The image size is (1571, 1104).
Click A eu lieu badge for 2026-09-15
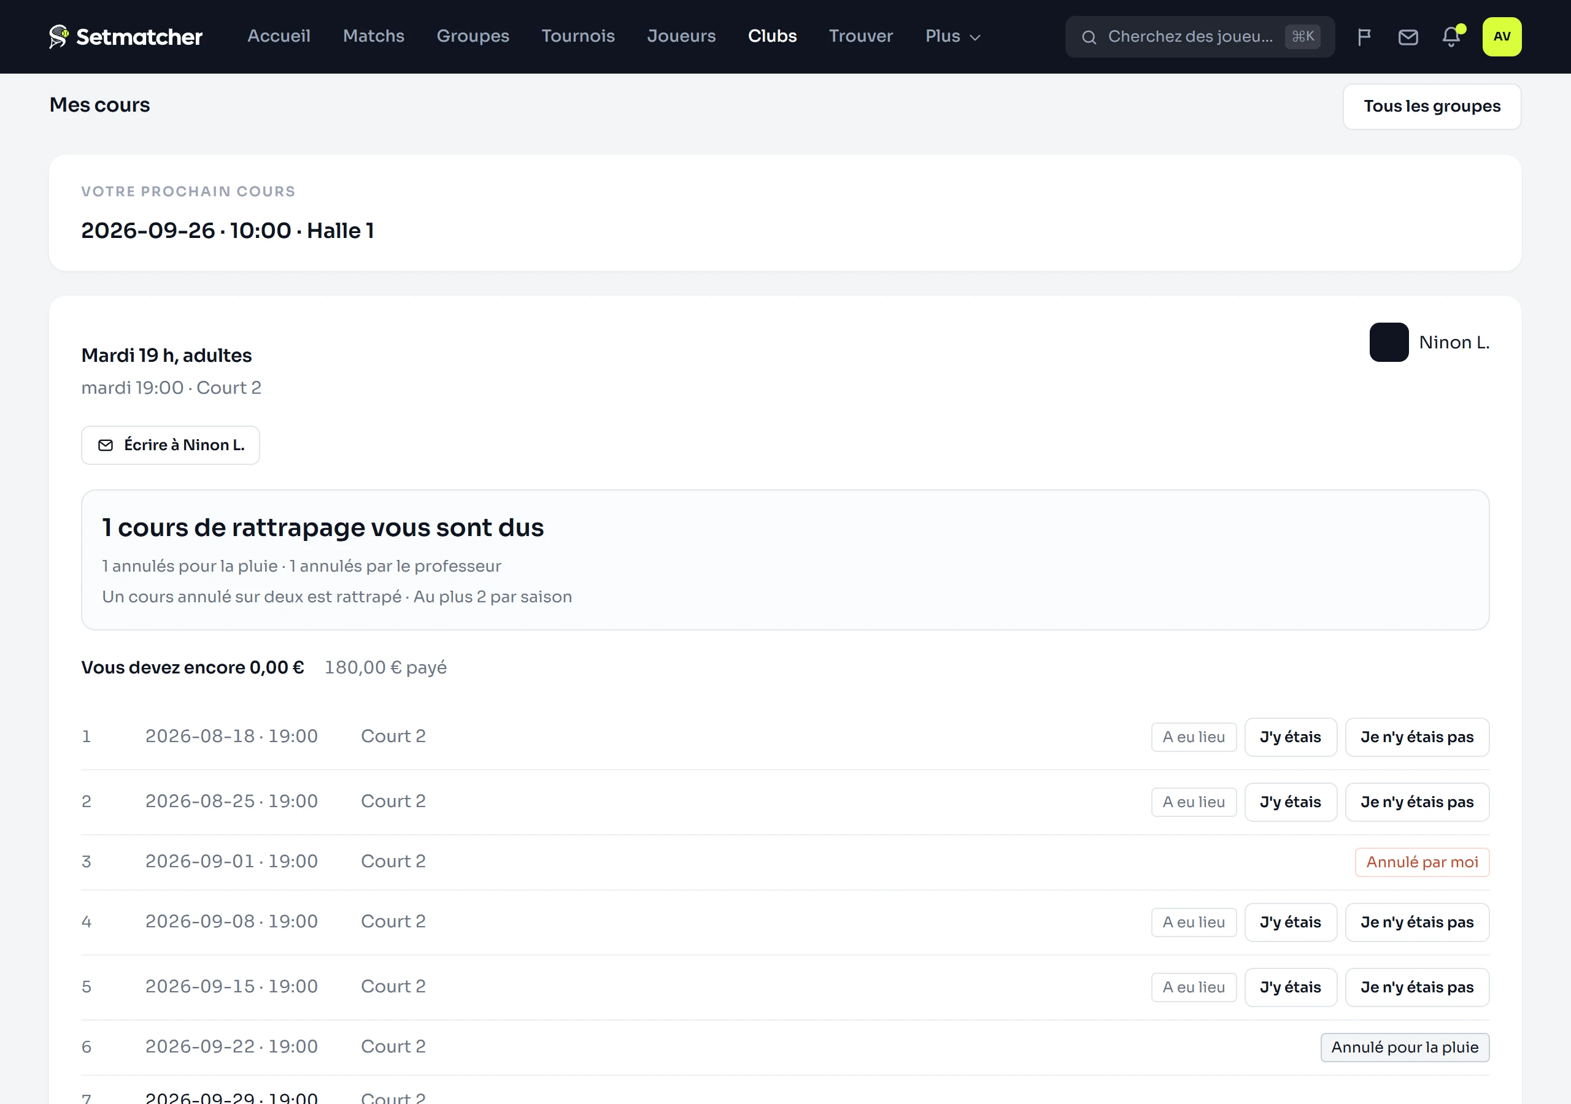[x=1194, y=987]
